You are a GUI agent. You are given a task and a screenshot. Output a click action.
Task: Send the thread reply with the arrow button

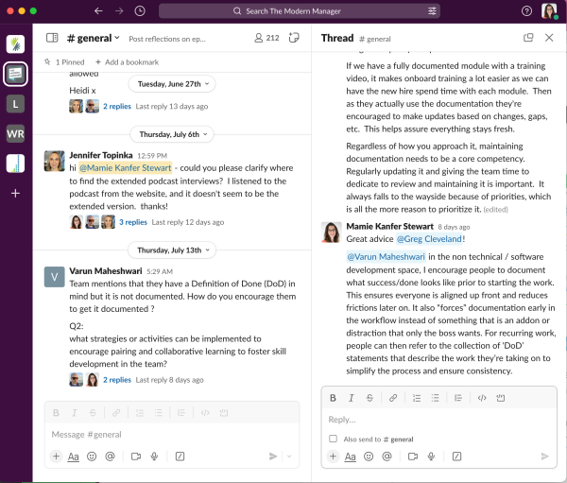click(544, 457)
